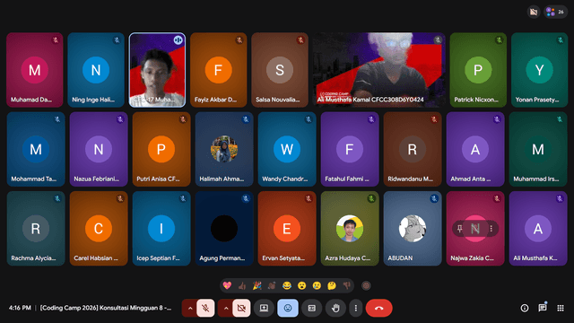Image resolution: width=574 pixels, height=323 pixels.
Task: Select Fatahul Fahmi participant tile
Action: coord(350,149)
